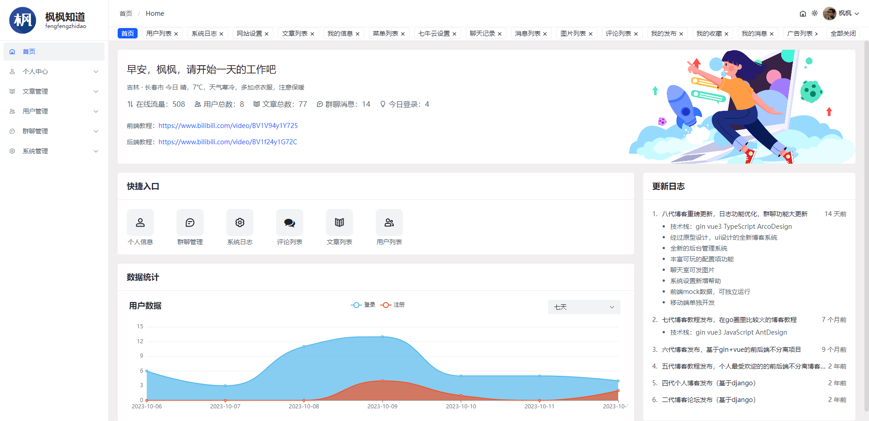
Task: Toggle the 登录 series in chart legend
Action: coord(363,305)
